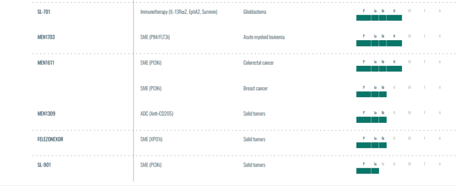Click SL-901 green phase progress bar

[x=367, y=171]
